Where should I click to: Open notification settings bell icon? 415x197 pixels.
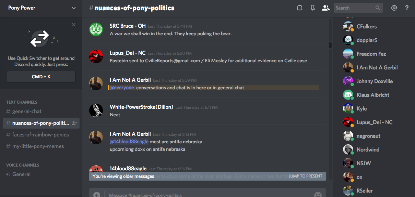tap(300, 8)
